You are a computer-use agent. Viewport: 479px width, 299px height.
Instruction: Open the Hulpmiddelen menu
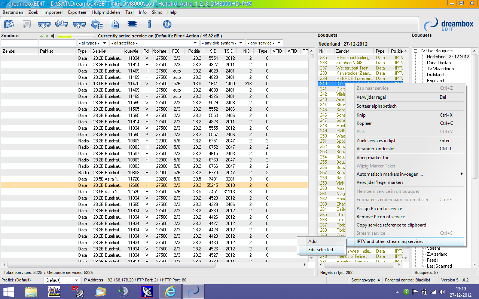[106, 12]
